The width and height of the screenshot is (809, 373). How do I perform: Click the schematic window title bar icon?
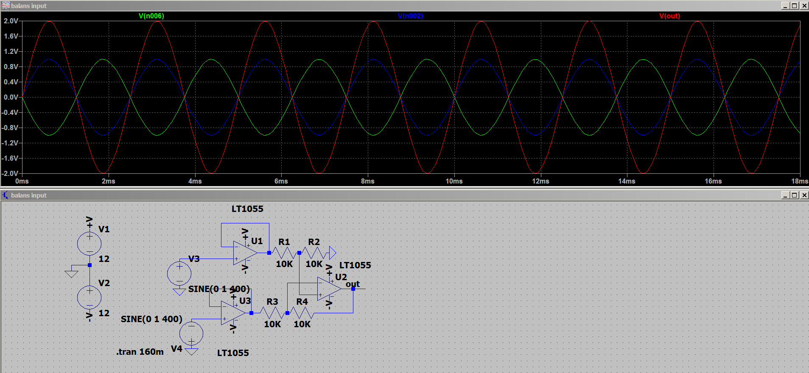point(6,195)
